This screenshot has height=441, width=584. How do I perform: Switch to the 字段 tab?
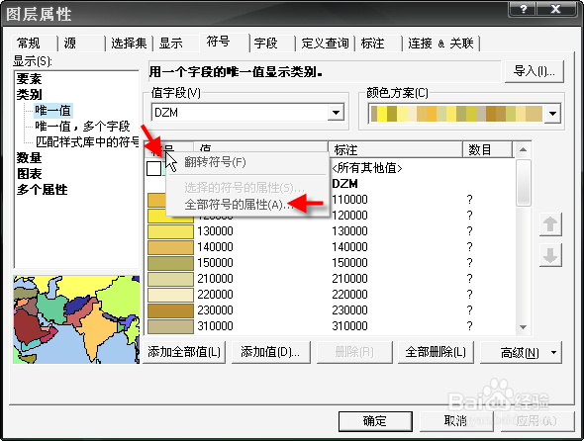[x=265, y=44]
